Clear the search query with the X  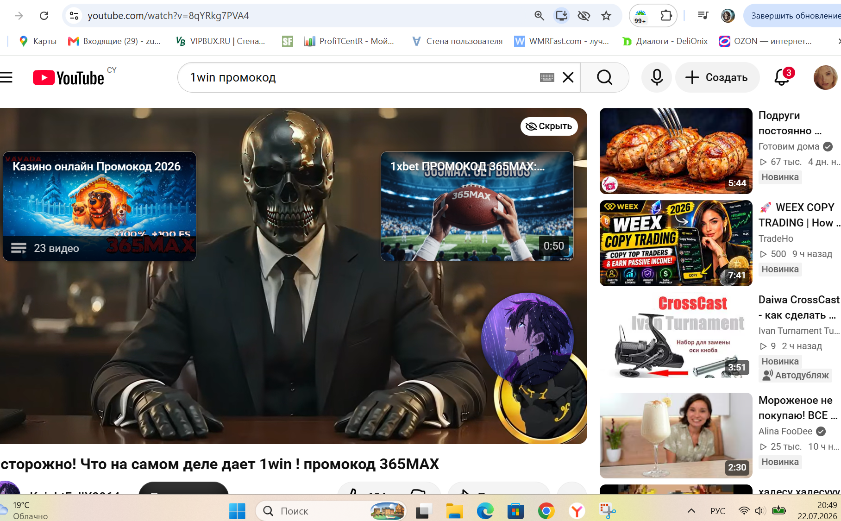(568, 77)
